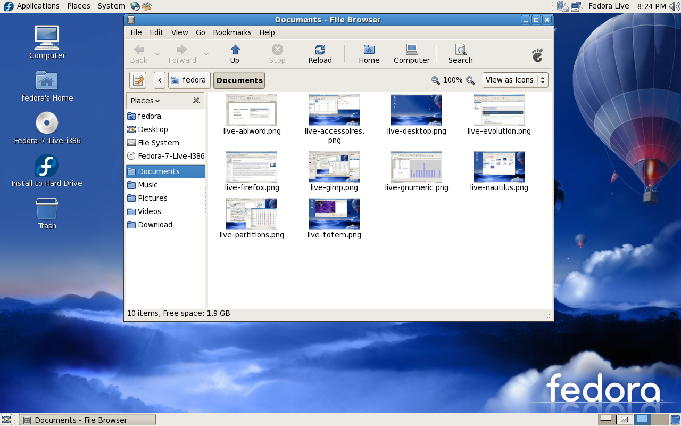The width and height of the screenshot is (681, 426).
Task: Open the Applications menu in top panel
Action: [31, 6]
